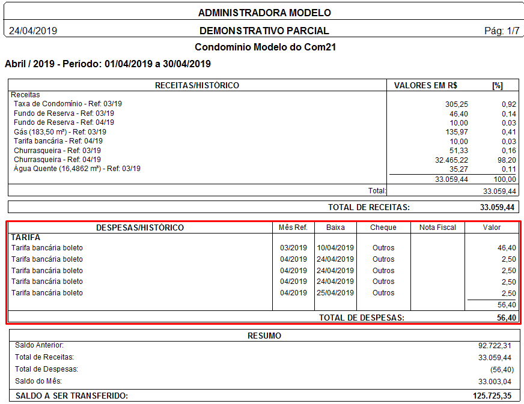Click the 'RESUMO' section header
524x404 pixels.
pyautogui.click(x=264, y=336)
